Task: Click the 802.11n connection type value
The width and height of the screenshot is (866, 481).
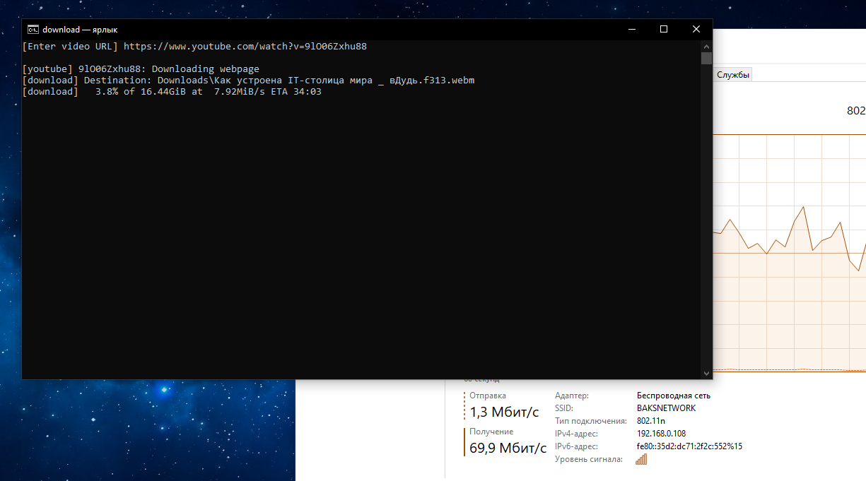Action: [x=651, y=421]
